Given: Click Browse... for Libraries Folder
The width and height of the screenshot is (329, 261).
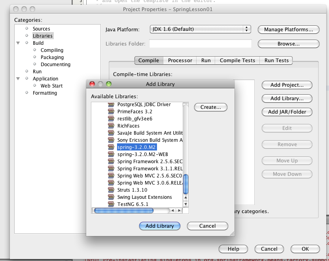Looking at the screenshot, I should 289,44.
